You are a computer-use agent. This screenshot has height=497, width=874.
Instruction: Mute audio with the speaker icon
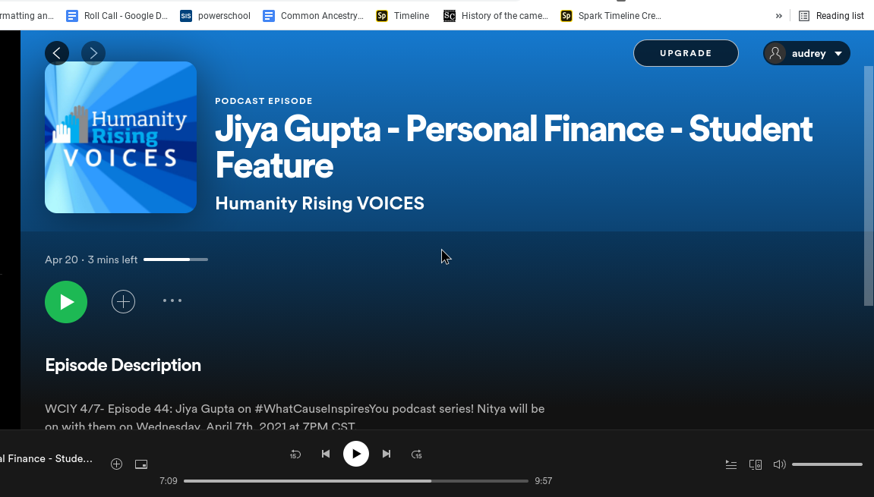[779, 464]
